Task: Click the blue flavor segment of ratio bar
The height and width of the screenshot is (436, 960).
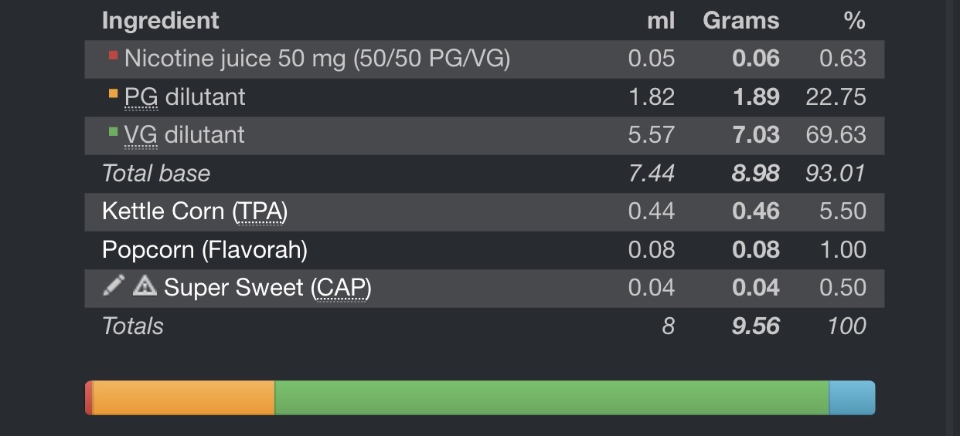Action: pyautogui.click(x=852, y=397)
